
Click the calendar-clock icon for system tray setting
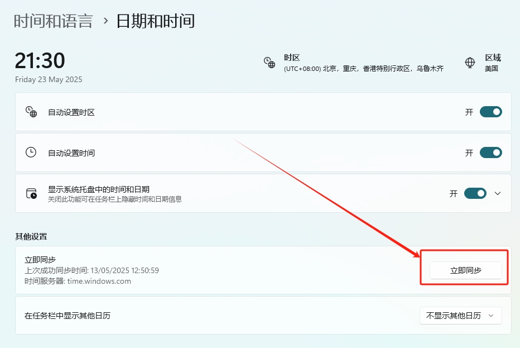pos(31,193)
